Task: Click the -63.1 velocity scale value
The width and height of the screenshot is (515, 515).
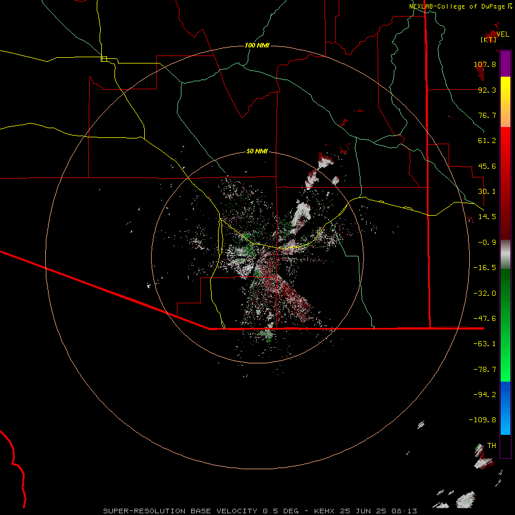Action: point(485,344)
